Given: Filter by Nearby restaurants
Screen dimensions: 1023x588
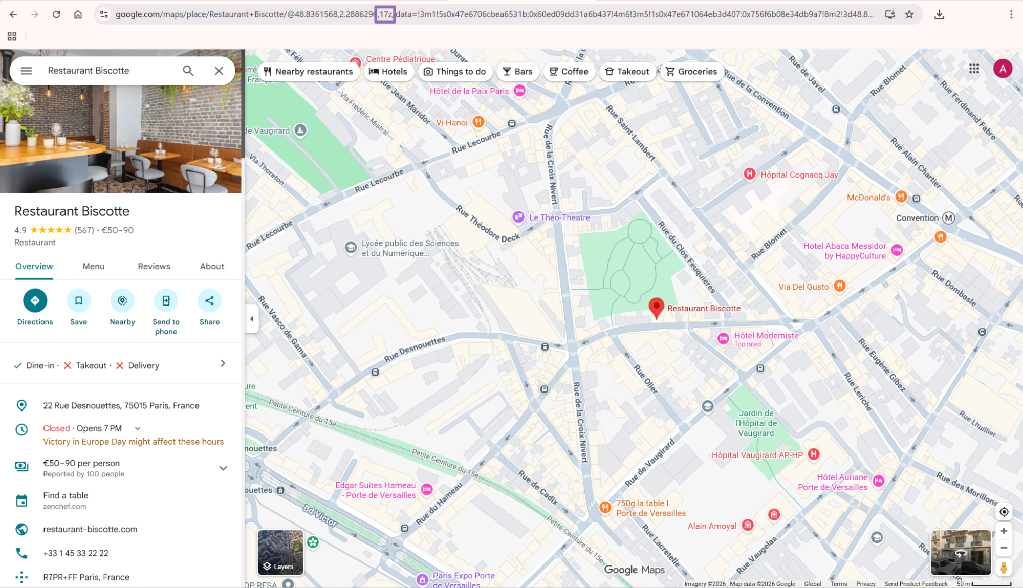Looking at the screenshot, I should tap(309, 72).
